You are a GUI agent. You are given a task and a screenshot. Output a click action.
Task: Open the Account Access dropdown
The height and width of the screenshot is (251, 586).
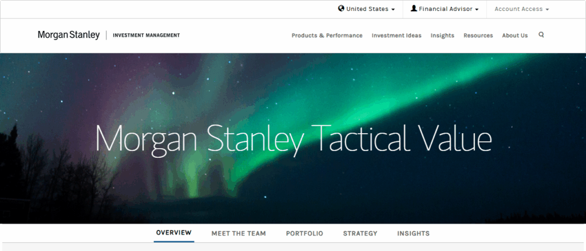point(522,9)
